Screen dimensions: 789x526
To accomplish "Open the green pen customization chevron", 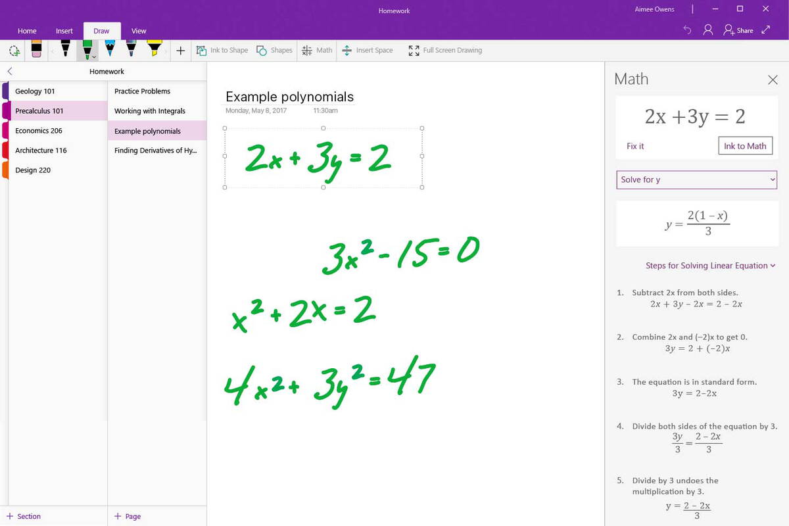I will 94,57.
